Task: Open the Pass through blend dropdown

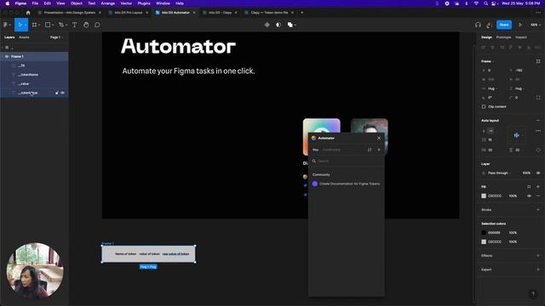Action: [499, 173]
